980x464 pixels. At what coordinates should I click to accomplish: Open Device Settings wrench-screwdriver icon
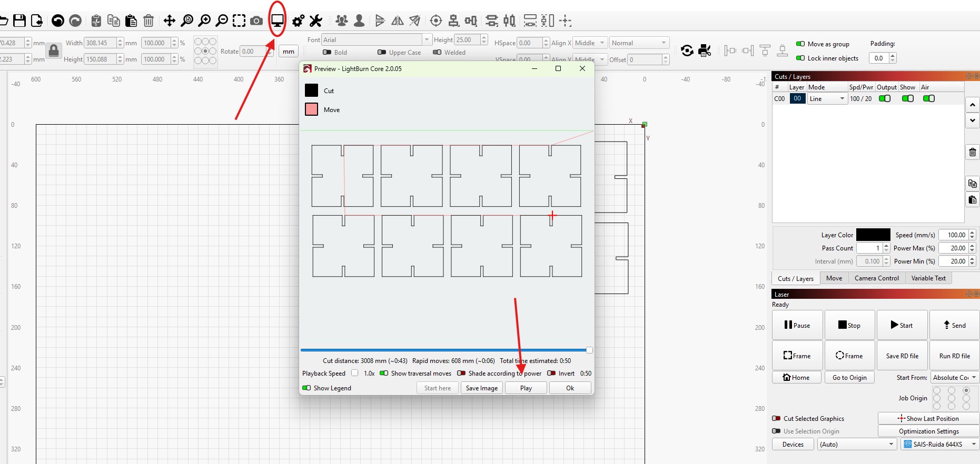[x=315, y=21]
